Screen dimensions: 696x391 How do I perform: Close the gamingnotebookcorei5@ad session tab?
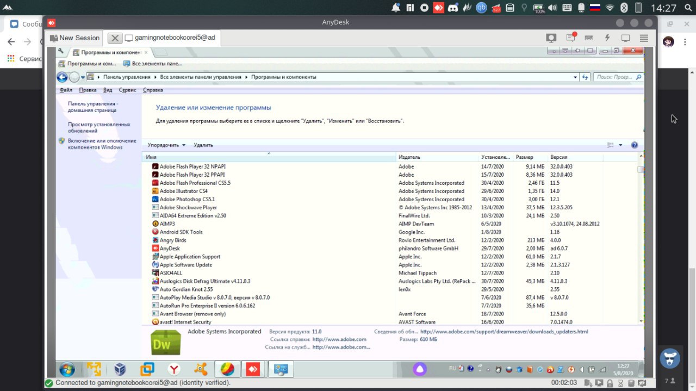coord(115,38)
